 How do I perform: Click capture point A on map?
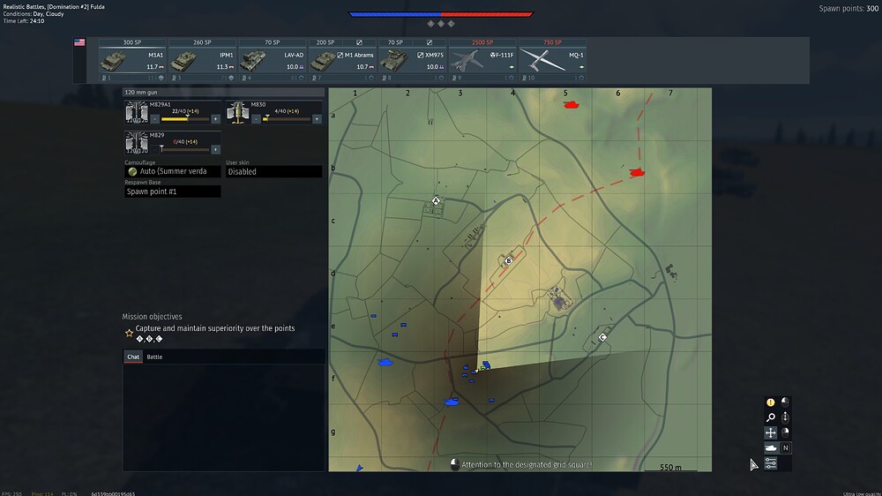coord(436,200)
